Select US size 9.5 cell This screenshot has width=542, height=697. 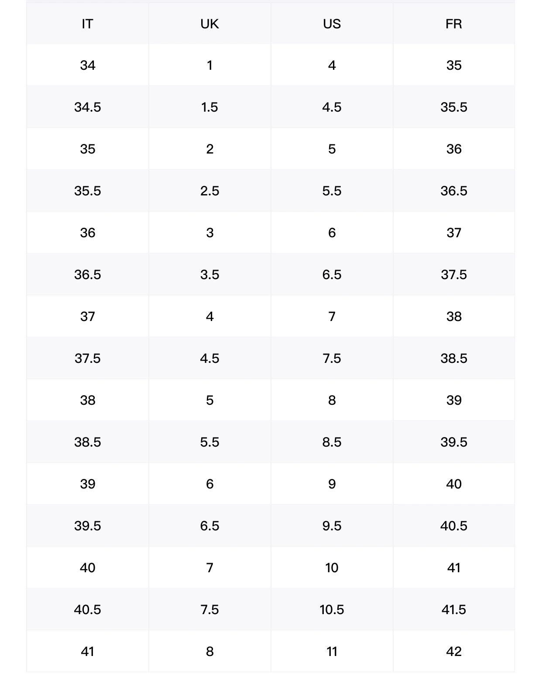[x=332, y=526]
